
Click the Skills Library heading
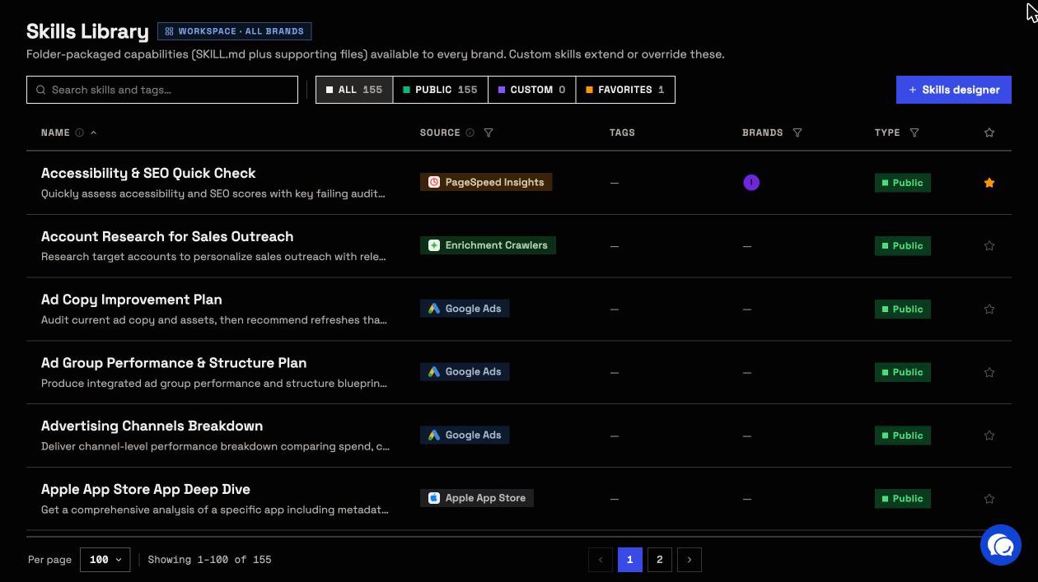[87, 31]
